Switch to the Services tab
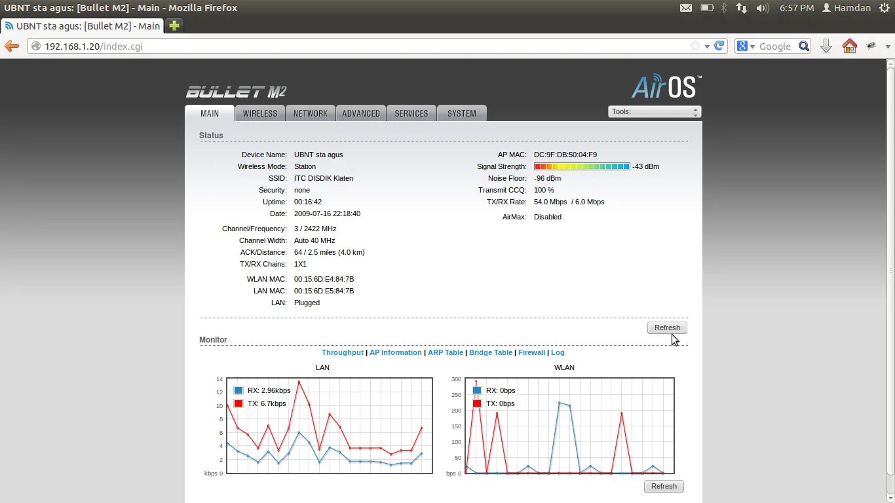The image size is (895, 503). [x=411, y=113]
